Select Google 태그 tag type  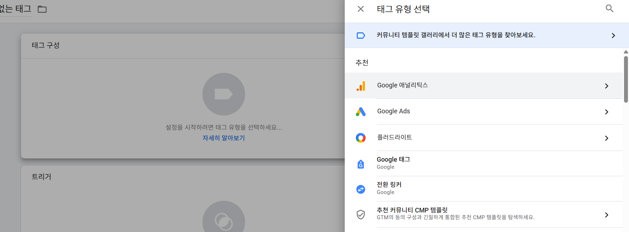pyautogui.click(x=483, y=163)
